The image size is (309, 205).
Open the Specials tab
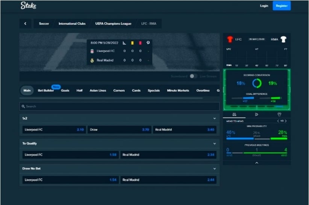[154, 91]
